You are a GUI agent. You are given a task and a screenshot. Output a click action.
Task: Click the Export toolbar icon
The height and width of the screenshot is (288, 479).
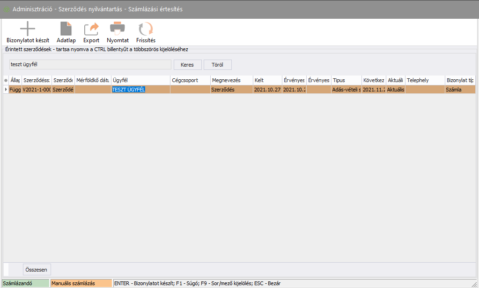91,29
